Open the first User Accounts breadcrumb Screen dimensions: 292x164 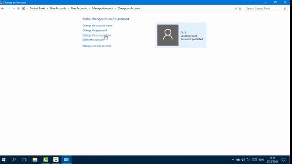pos(58,8)
